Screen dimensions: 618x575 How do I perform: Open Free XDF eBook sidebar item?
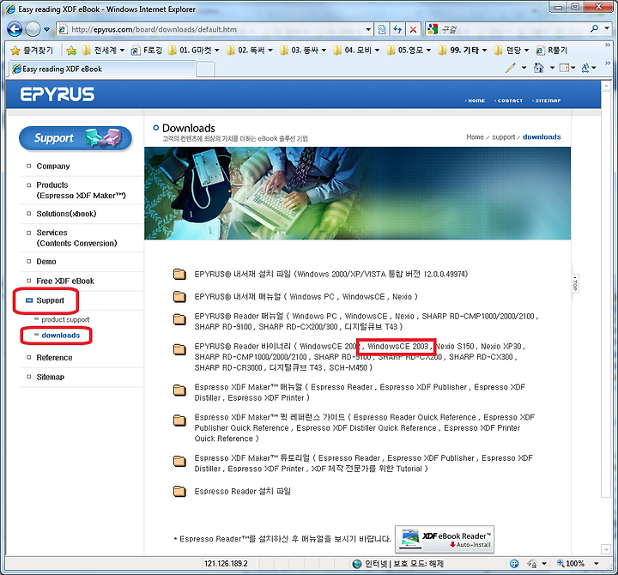tap(65, 281)
